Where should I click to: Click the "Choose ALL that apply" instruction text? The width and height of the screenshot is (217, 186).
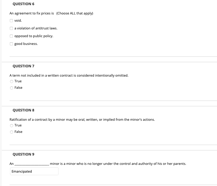click(x=74, y=13)
